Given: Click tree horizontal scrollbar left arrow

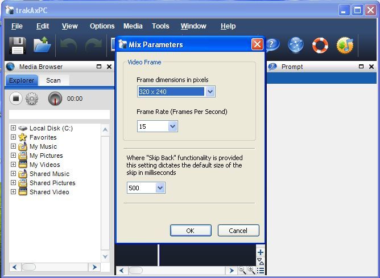Looking at the screenshot, I should coord(15,267).
